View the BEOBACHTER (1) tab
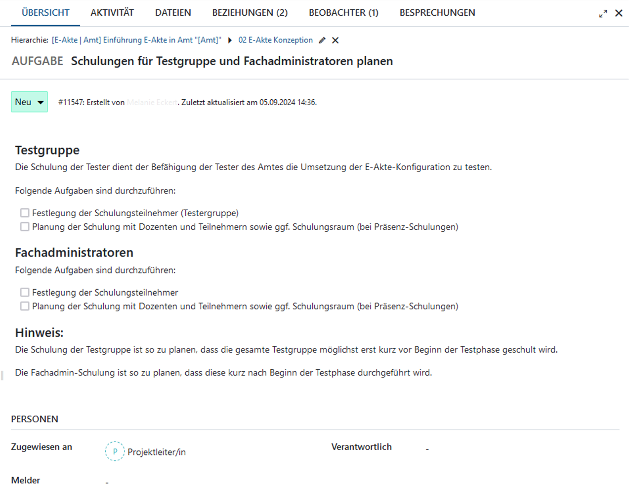The width and height of the screenshot is (629, 489). 343,12
